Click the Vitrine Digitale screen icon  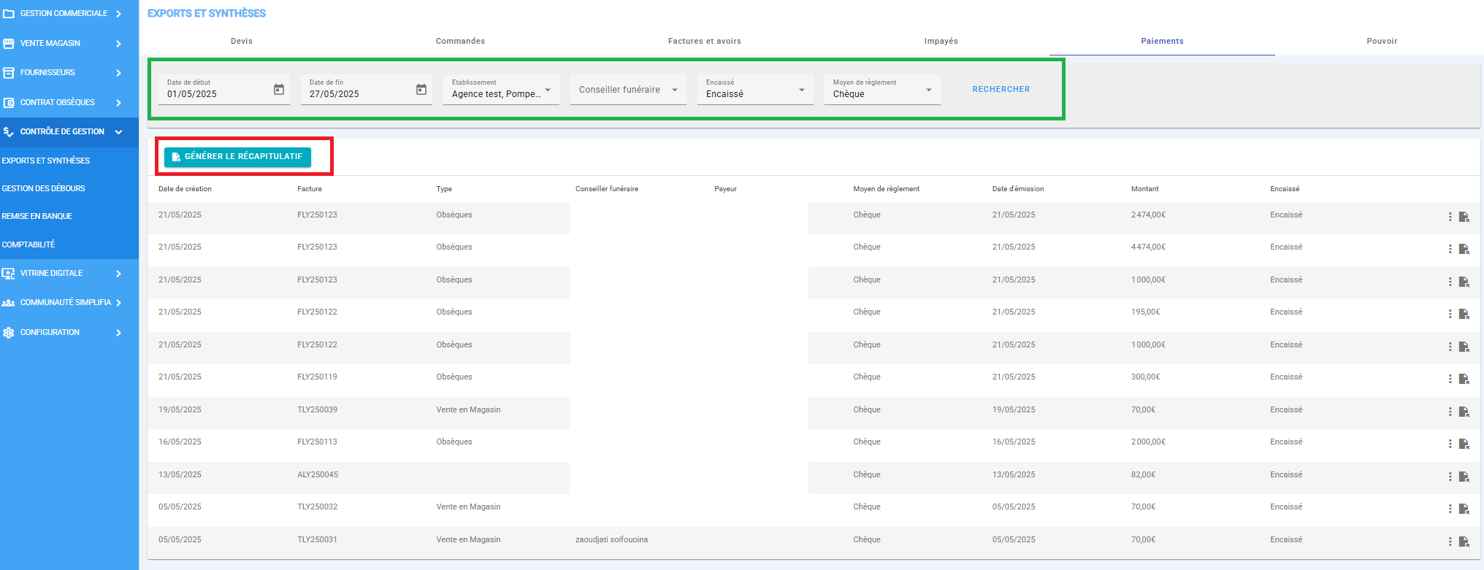(x=9, y=273)
